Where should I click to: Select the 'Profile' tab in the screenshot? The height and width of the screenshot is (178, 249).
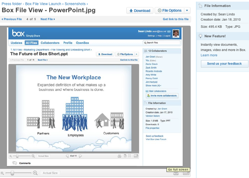click(x=68, y=43)
